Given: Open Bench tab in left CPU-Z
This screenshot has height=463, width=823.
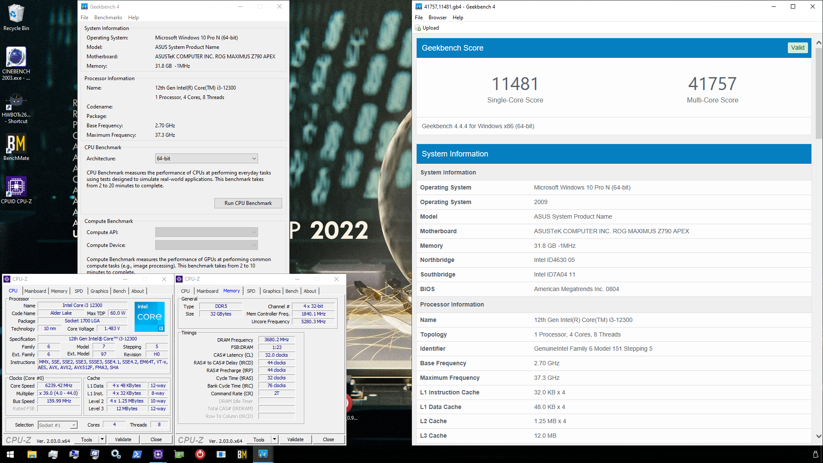Looking at the screenshot, I should [120, 291].
